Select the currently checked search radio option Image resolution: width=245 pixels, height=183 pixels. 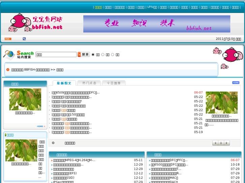(x=93, y=54)
